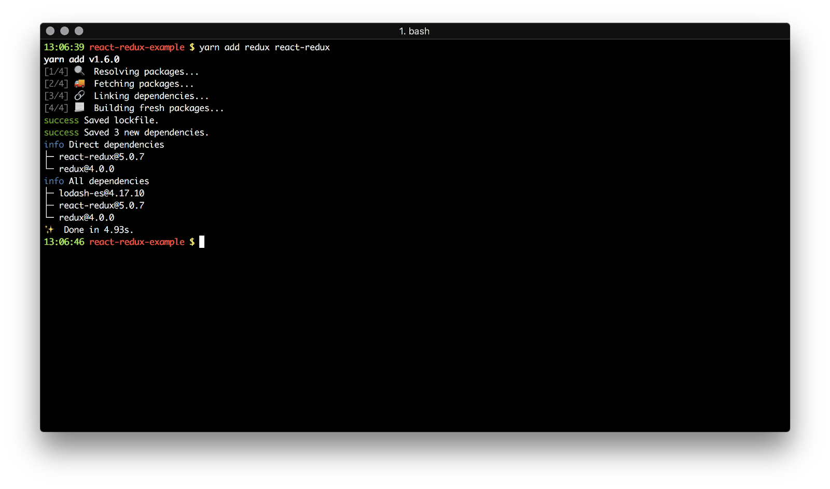Click the 'Resolving packages...' text
Screen dimensions: 830x489
coord(146,72)
